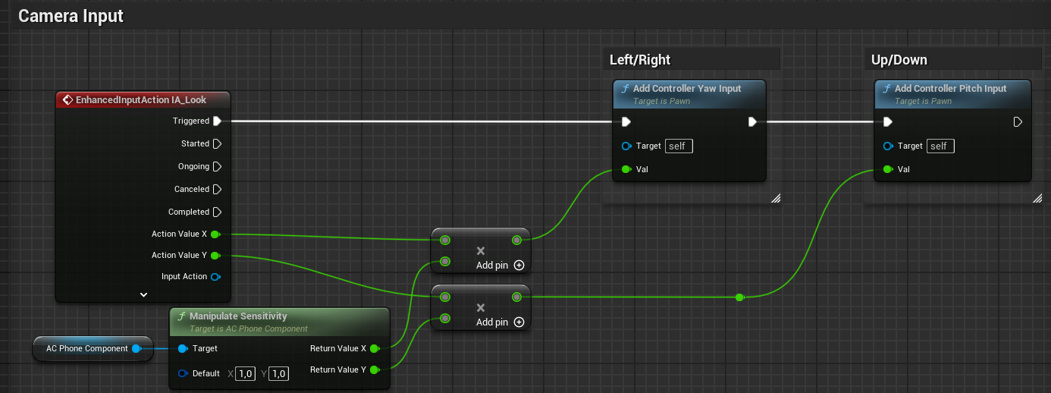Viewport: 1051px width, 393px height.
Task: Click the Default X value field
Action: coord(245,373)
